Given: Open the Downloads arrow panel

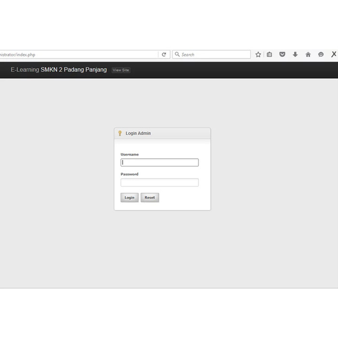Looking at the screenshot, I should (295, 55).
